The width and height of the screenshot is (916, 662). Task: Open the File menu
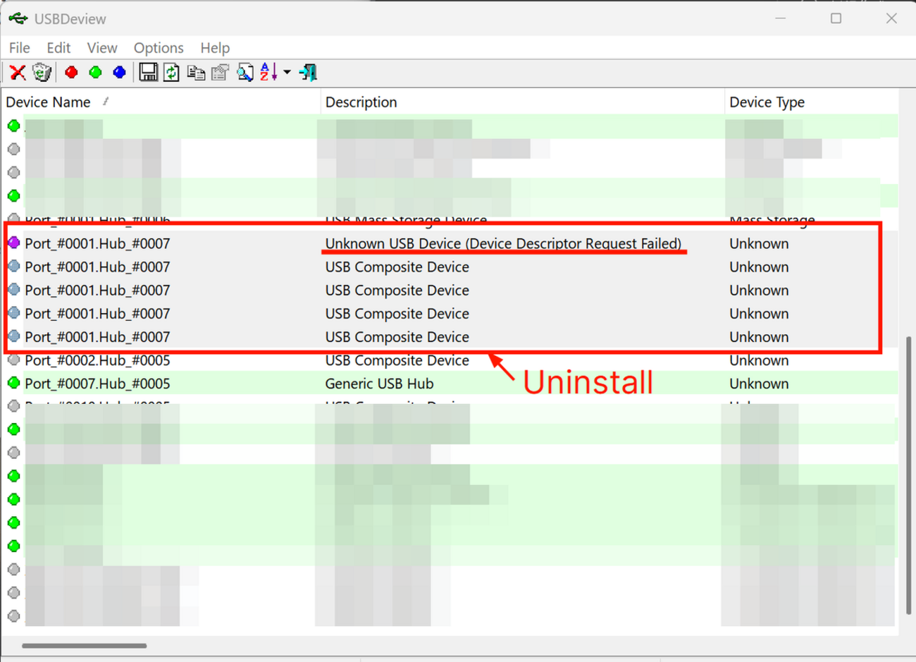point(19,48)
